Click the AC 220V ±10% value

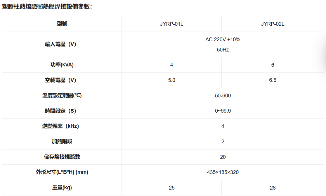(x=223, y=39)
